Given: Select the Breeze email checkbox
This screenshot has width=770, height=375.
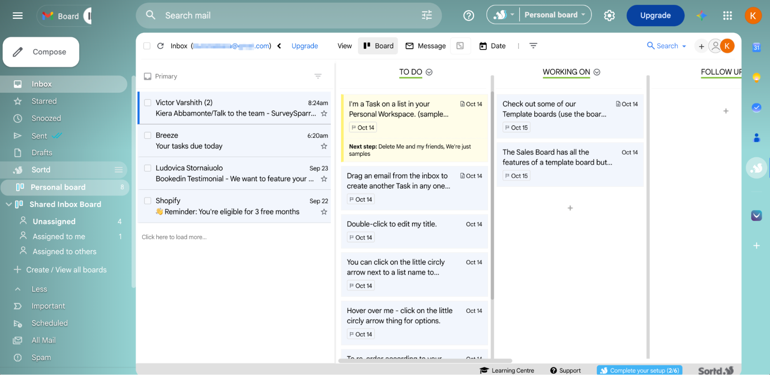Looking at the screenshot, I should [x=148, y=135].
